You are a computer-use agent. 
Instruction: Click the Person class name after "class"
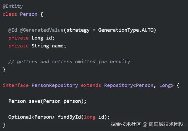coord(29,14)
